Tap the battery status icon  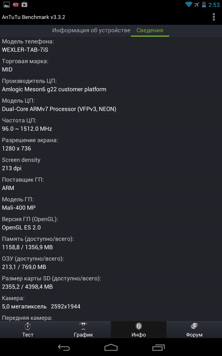204,4
